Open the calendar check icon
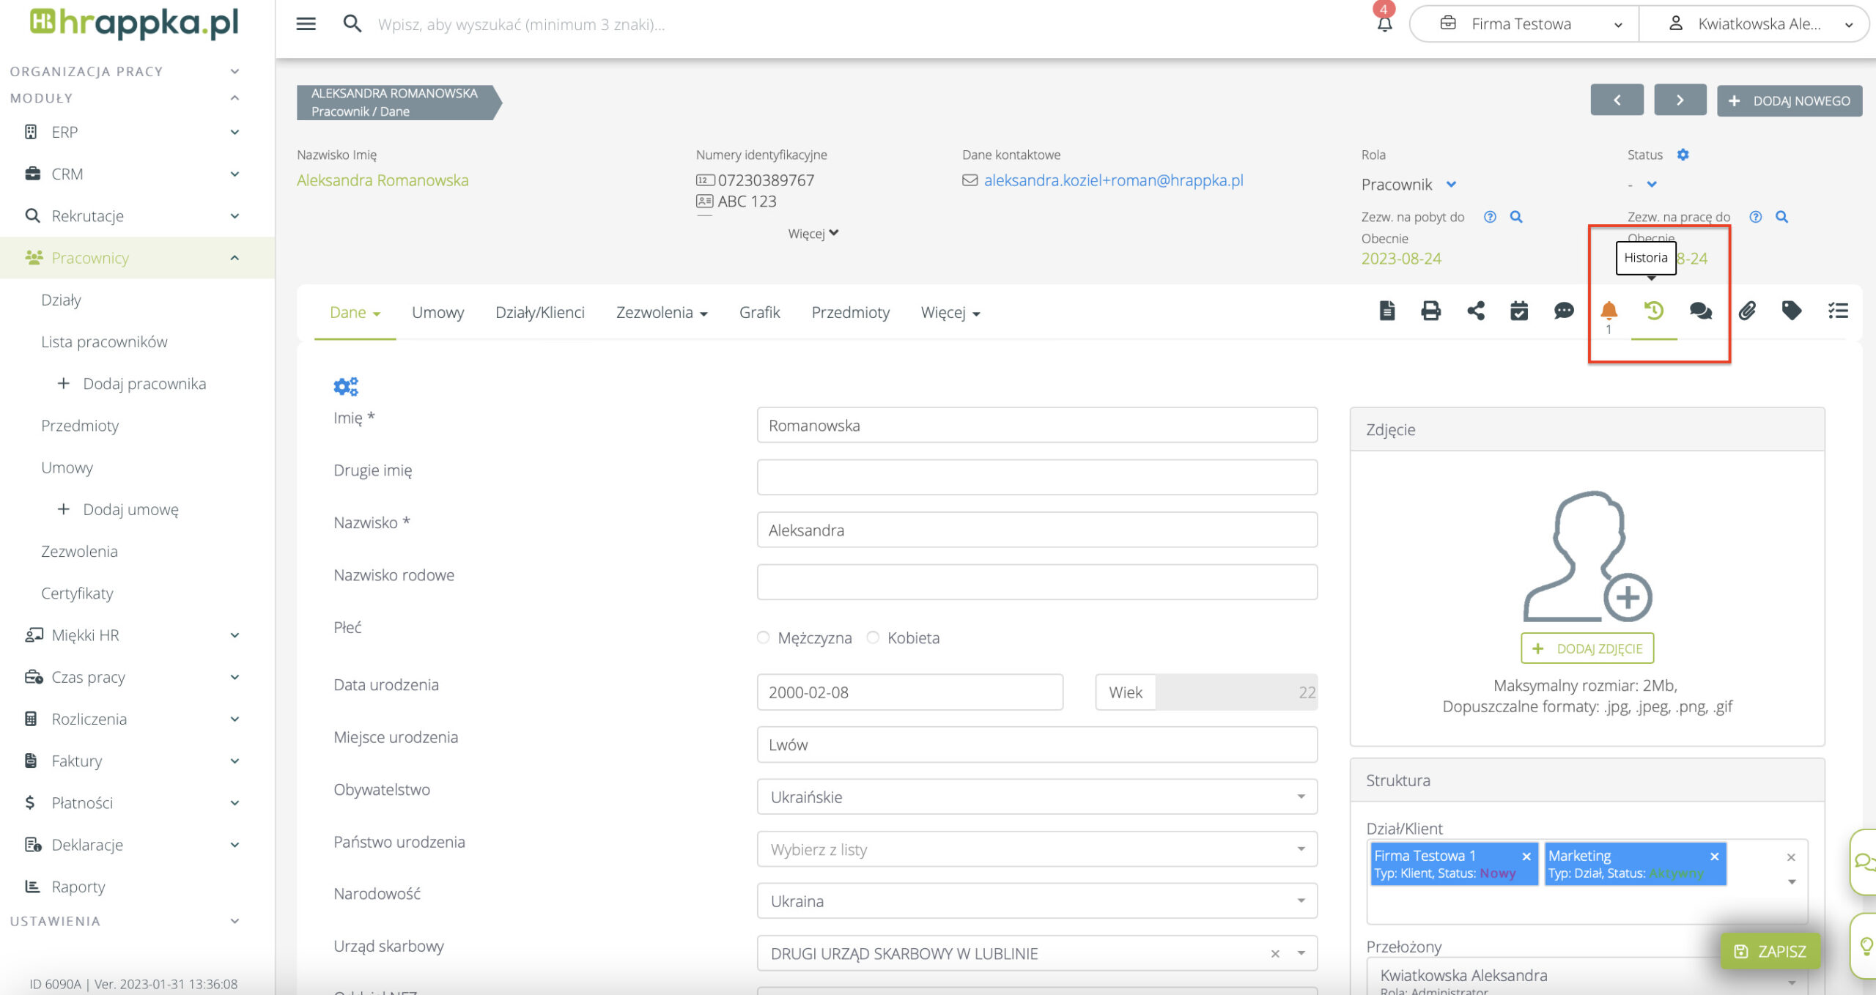Screen dimensions: 1876x995 tap(1519, 311)
